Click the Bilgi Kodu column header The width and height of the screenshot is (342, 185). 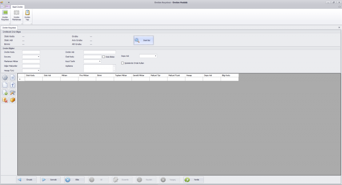tap(230, 75)
